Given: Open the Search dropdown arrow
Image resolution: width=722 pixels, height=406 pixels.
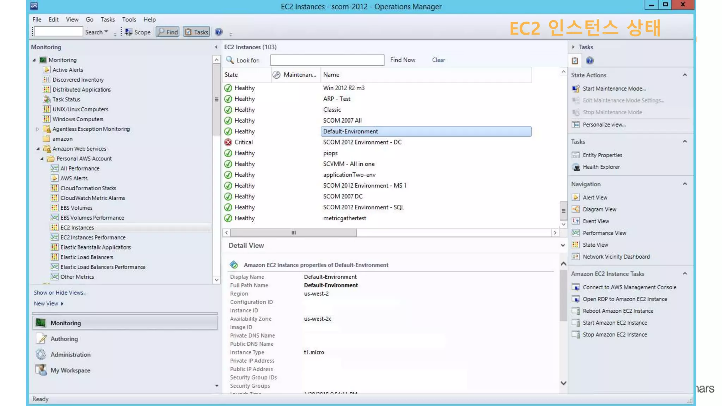Looking at the screenshot, I should [106, 32].
